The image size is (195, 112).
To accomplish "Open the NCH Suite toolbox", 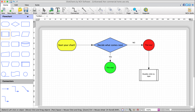I will 189,11.
